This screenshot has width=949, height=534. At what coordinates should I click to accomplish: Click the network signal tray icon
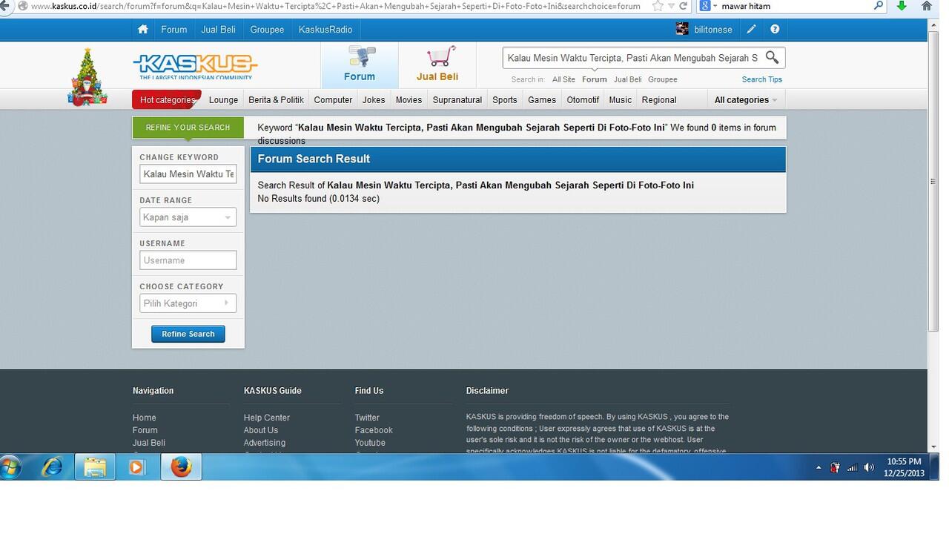tap(852, 467)
